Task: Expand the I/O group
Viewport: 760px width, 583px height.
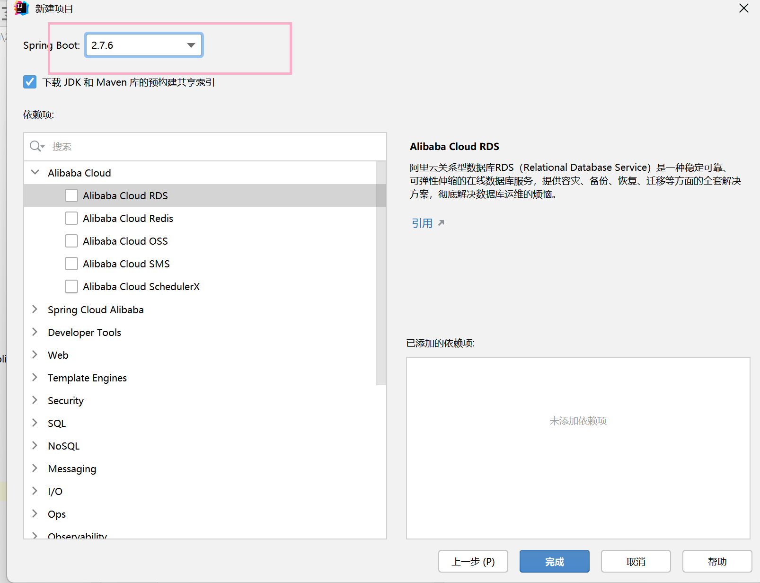Action: tap(35, 491)
